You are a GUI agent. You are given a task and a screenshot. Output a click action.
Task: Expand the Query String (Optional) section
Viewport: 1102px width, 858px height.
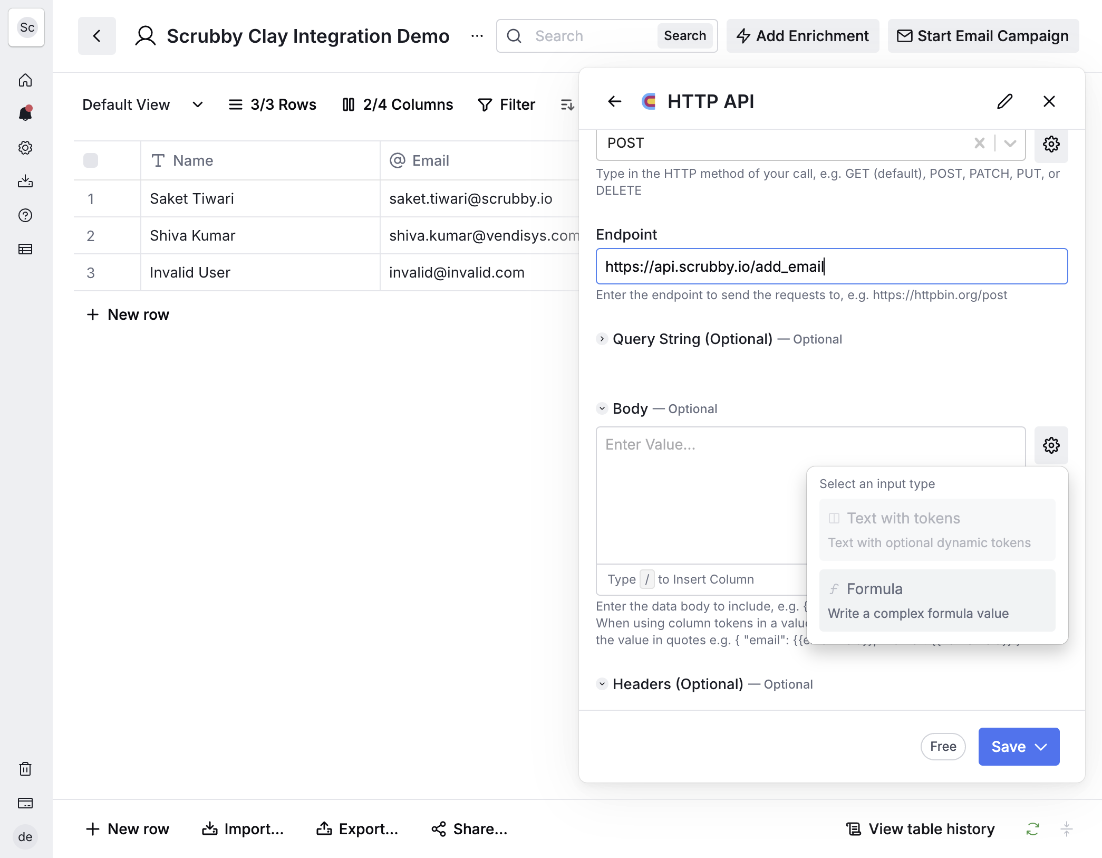(x=602, y=339)
